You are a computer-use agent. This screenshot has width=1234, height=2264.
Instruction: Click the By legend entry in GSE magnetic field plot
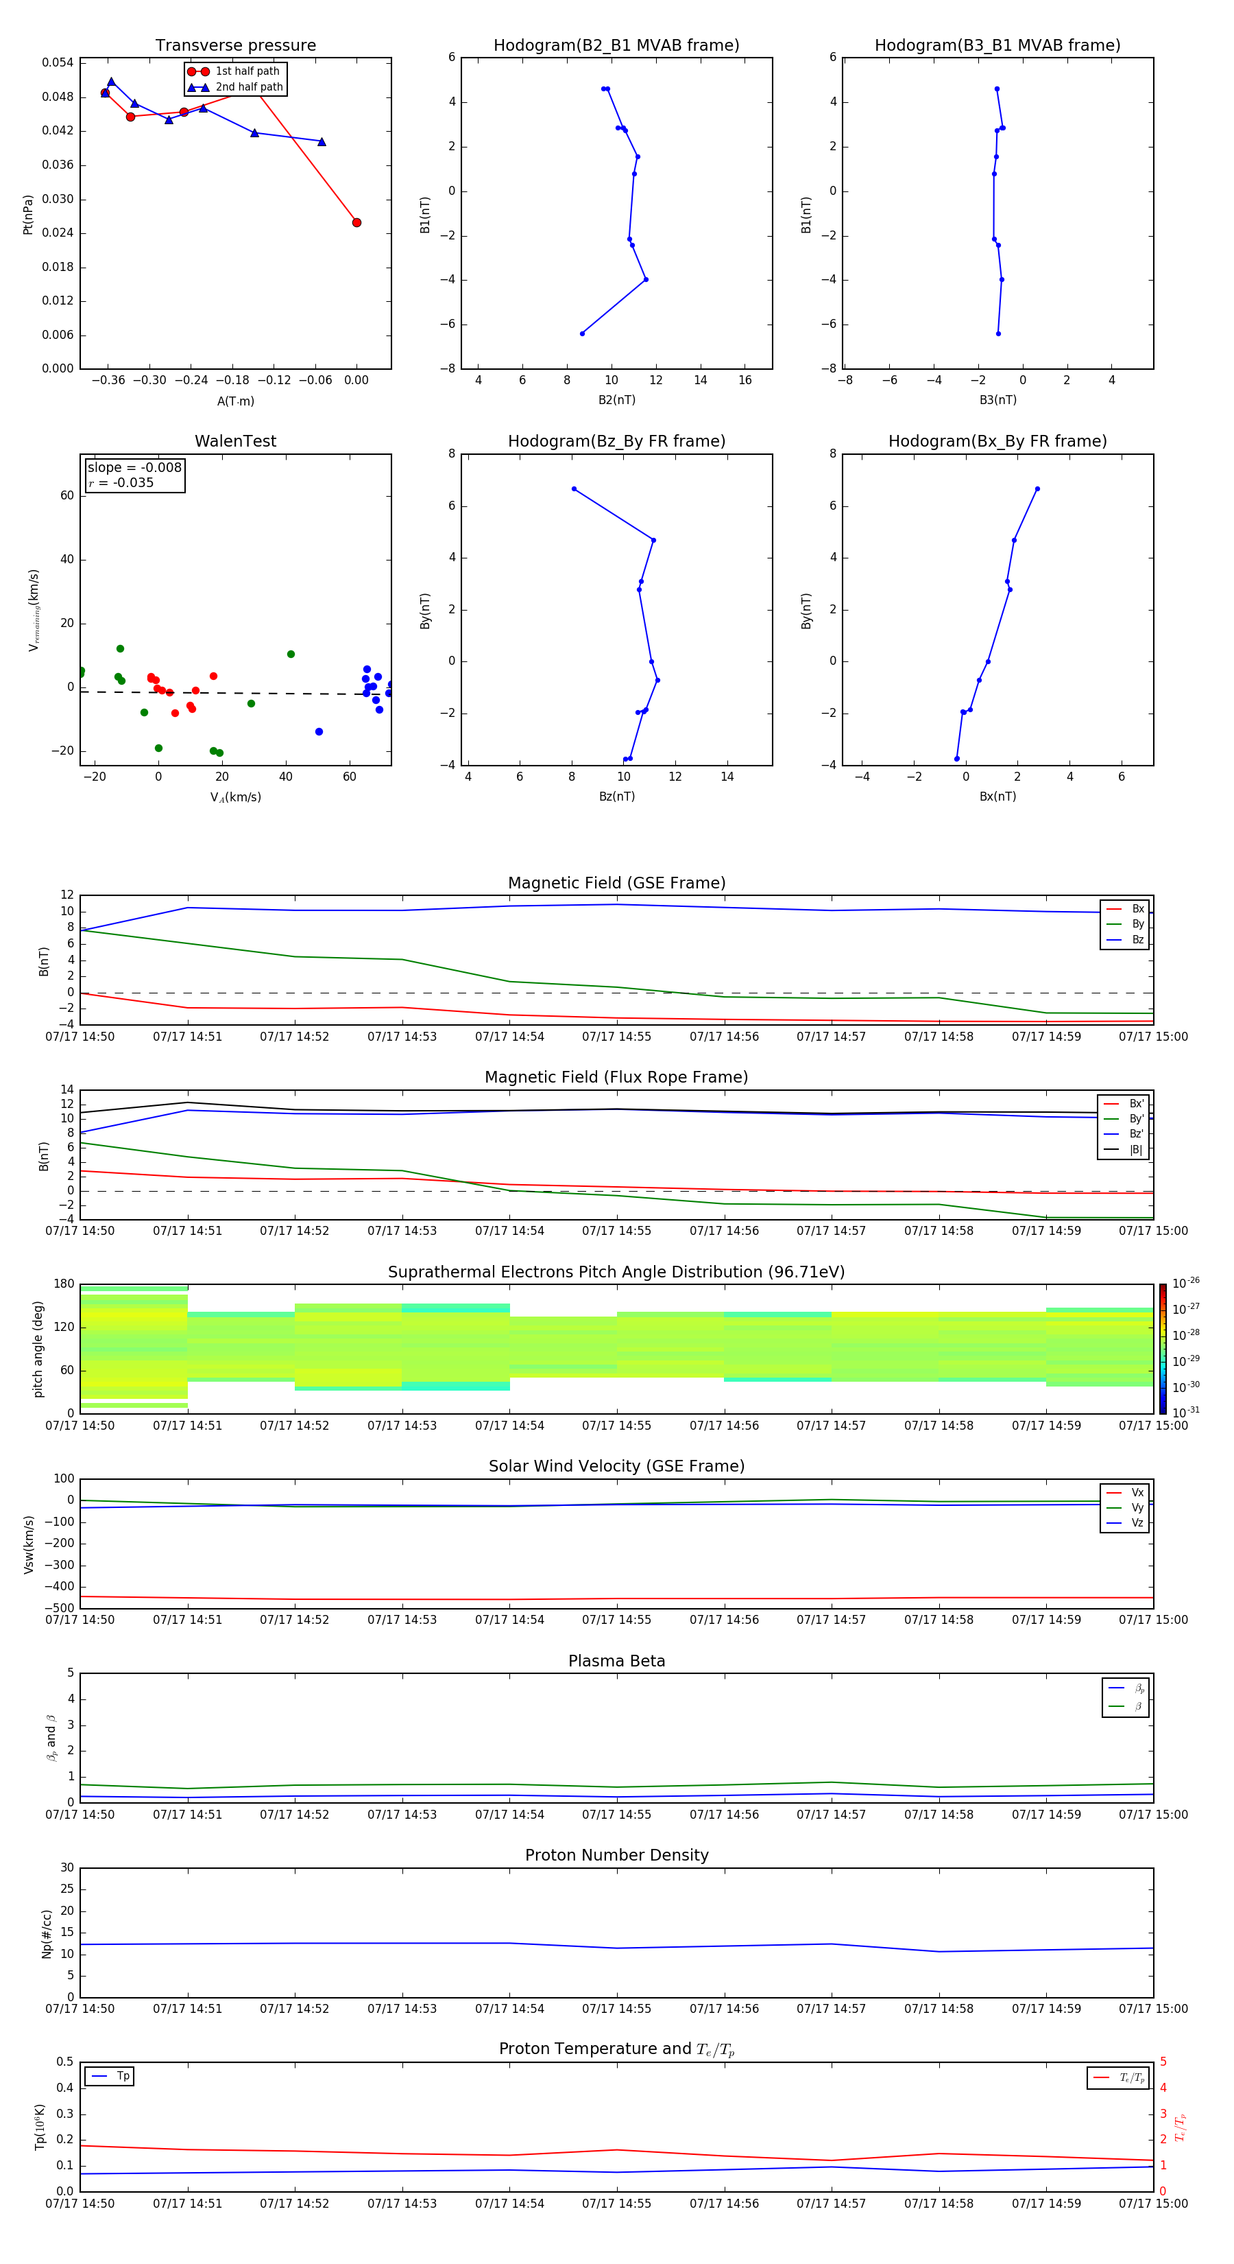click(1125, 925)
